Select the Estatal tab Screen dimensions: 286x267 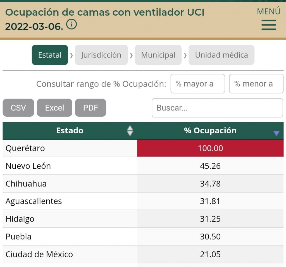coord(50,55)
